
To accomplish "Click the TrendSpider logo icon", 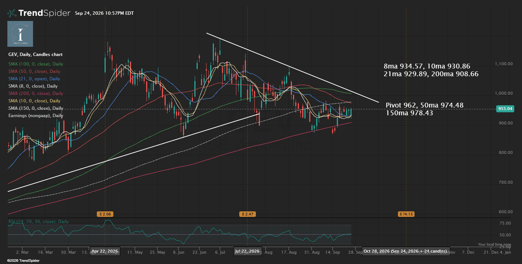I will [x=12, y=13].
